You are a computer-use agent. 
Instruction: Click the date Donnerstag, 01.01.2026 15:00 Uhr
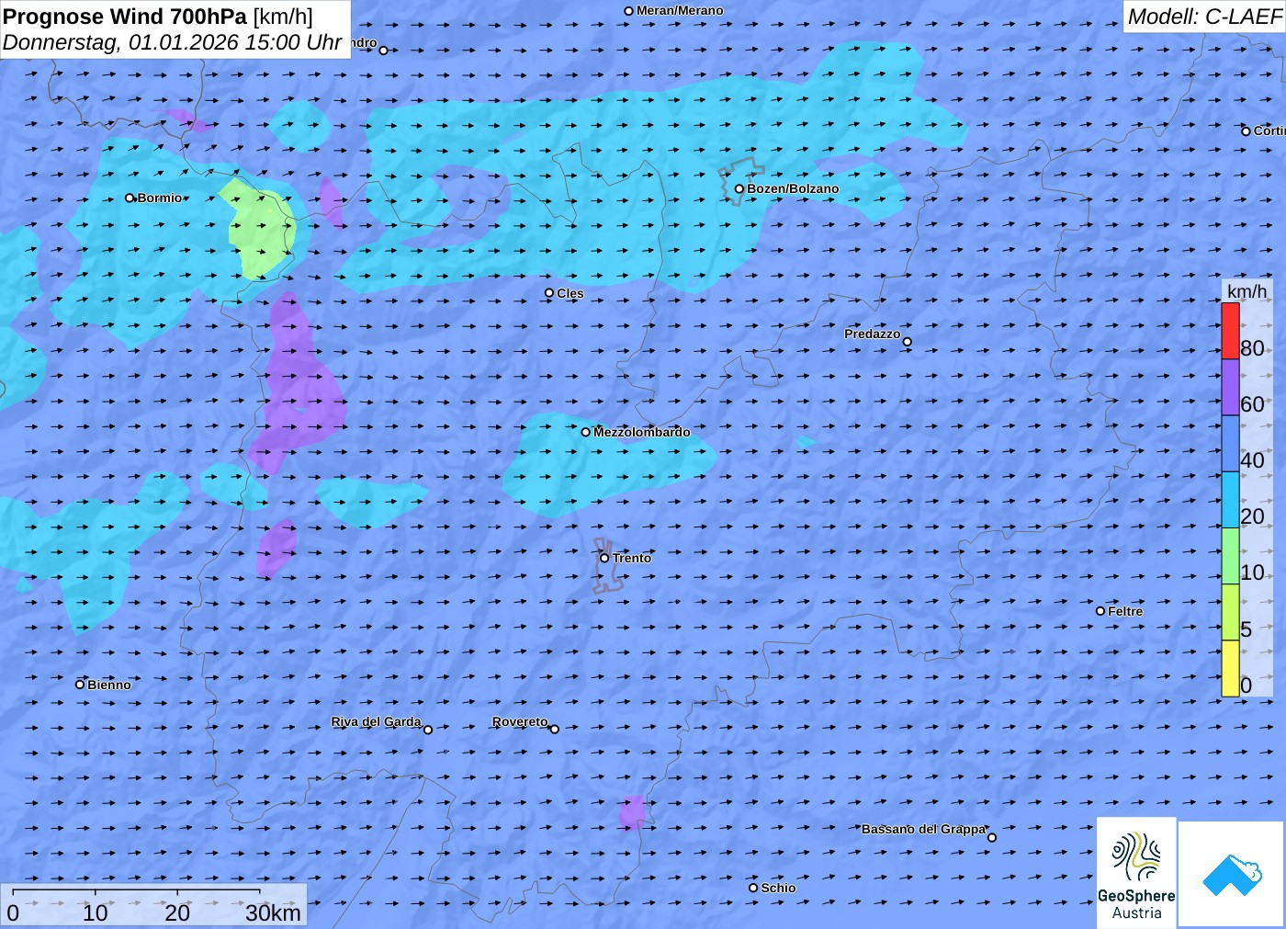[x=173, y=42]
